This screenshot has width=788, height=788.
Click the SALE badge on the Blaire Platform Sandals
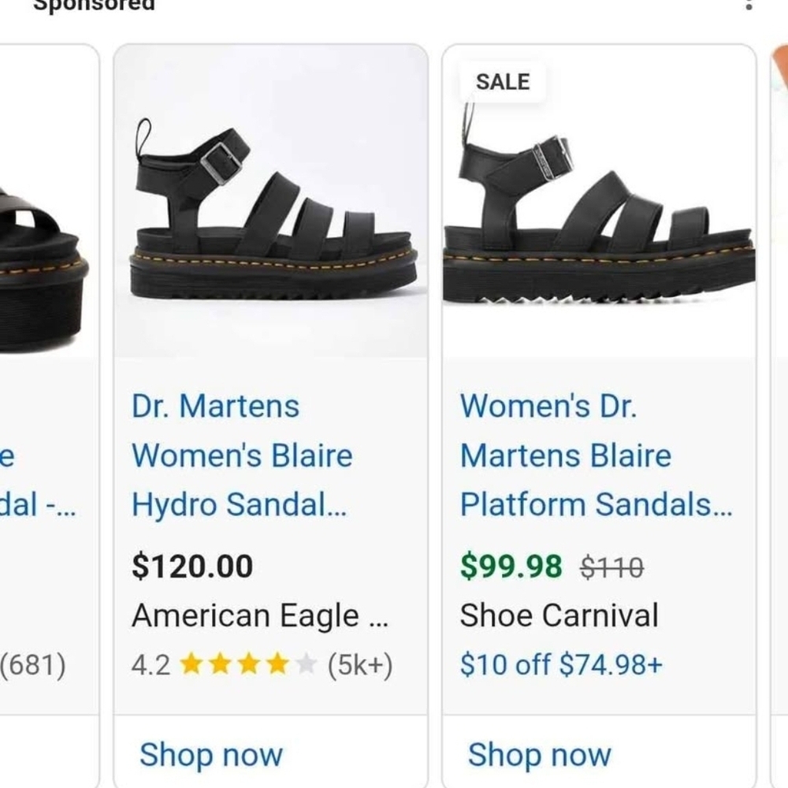click(x=502, y=80)
